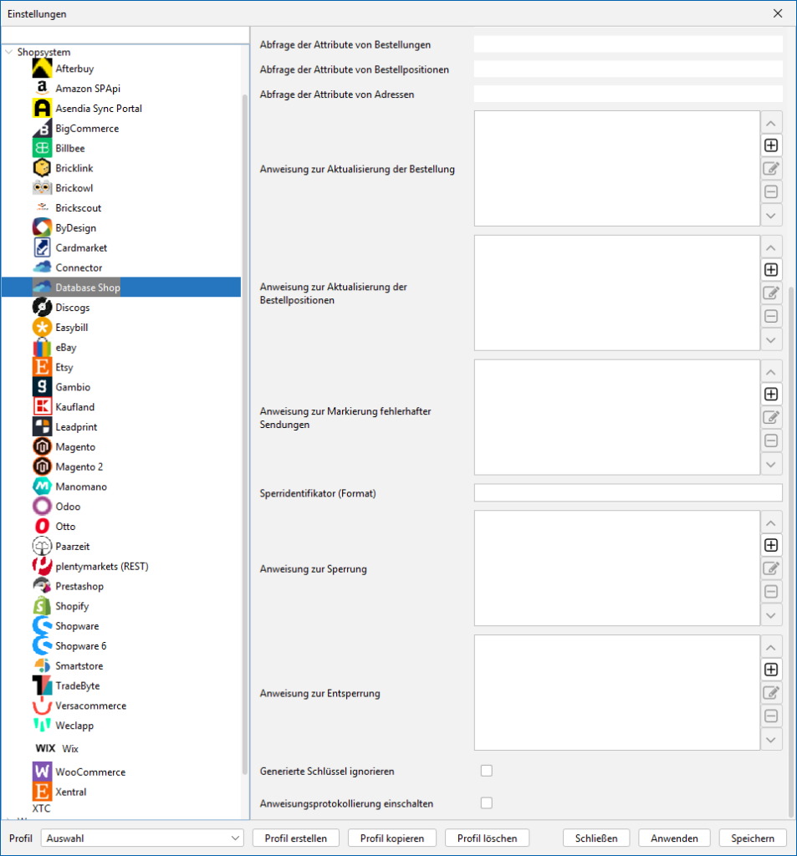797x856 pixels.
Task: Toggle Anweisungsprotokollierung einschalten checkbox
Action: (487, 803)
